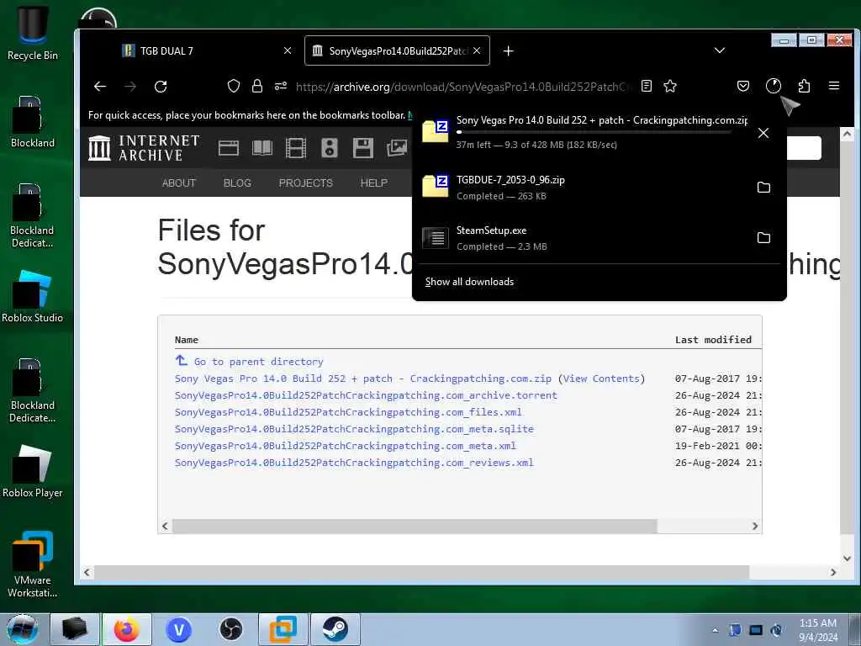Open the BLOG menu link
Viewport: 861px width, 646px height.
pyautogui.click(x=237, y=183)
